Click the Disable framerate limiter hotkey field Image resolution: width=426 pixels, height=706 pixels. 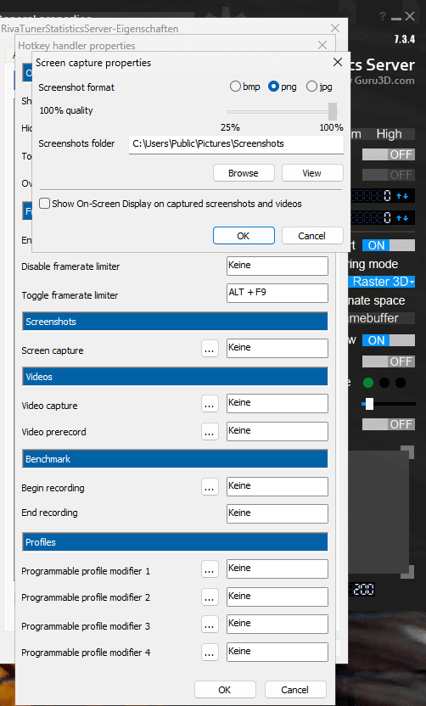pyautogui.click(x=277, y=266)
